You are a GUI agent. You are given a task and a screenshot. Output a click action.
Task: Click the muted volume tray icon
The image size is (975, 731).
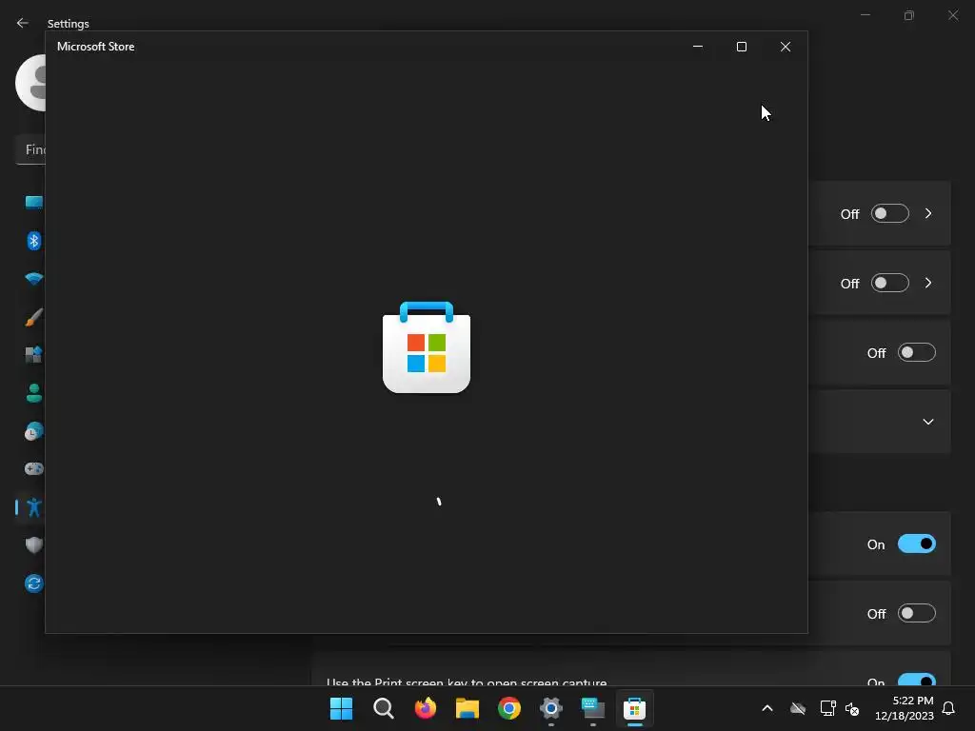click(852, 708)
